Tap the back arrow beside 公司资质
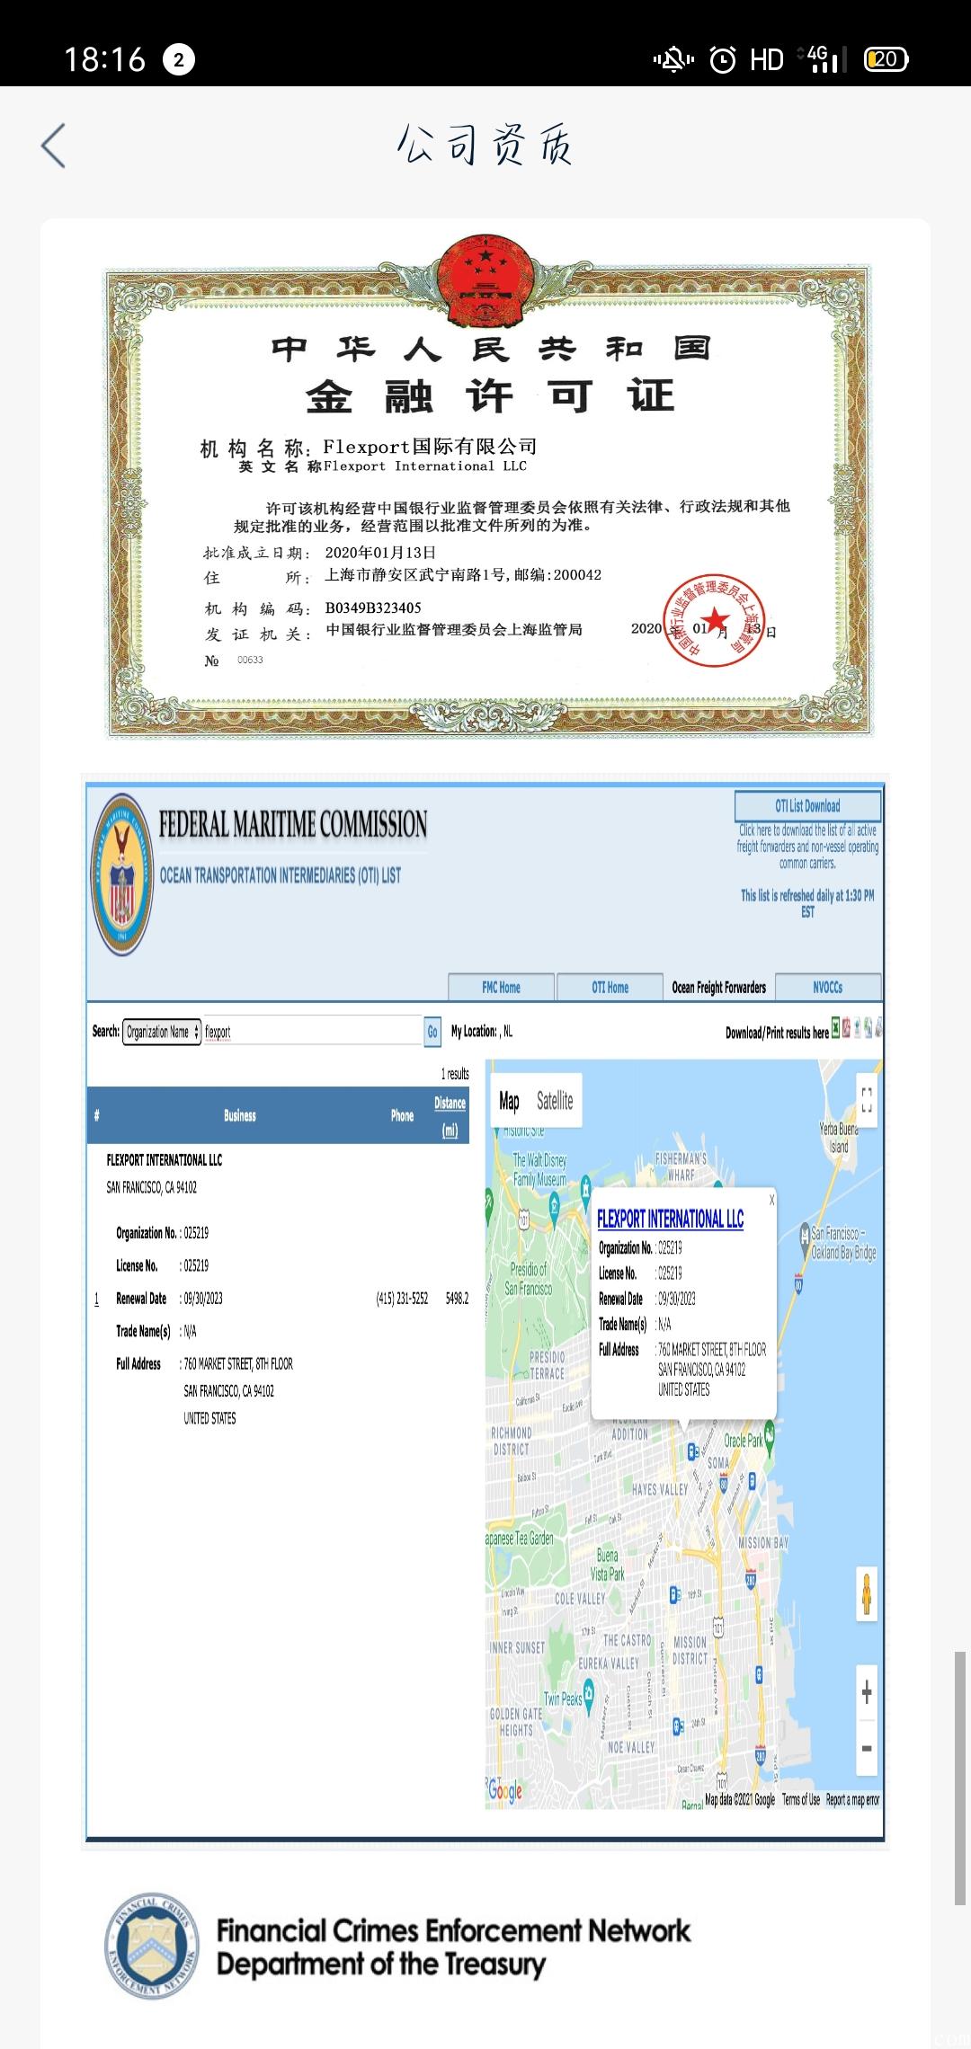 [x=53, y=146]
